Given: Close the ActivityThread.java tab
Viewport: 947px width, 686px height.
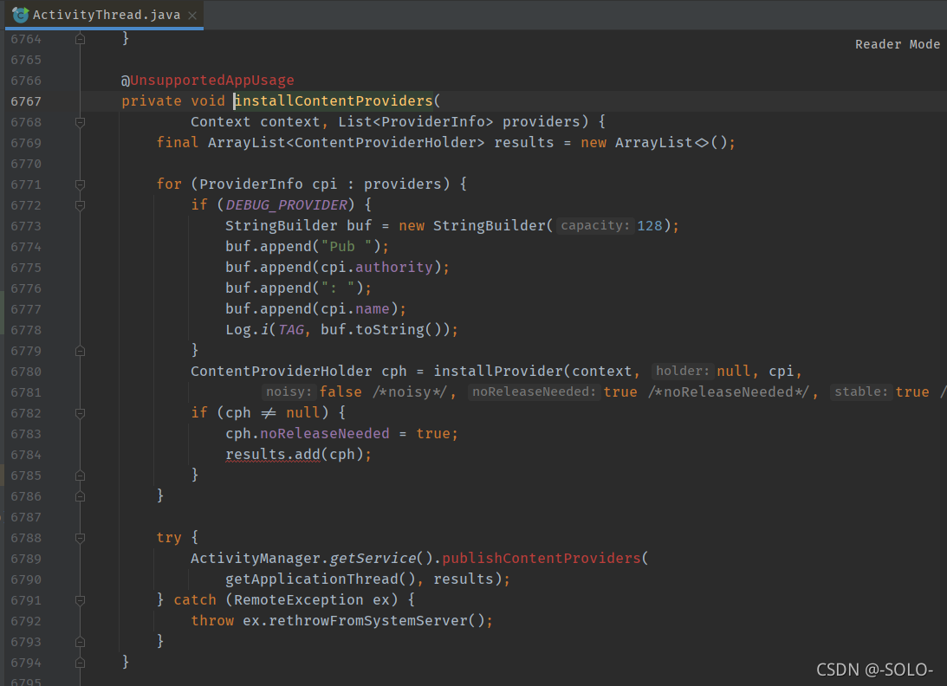Looking at the screenshot, I should (192, 16).
